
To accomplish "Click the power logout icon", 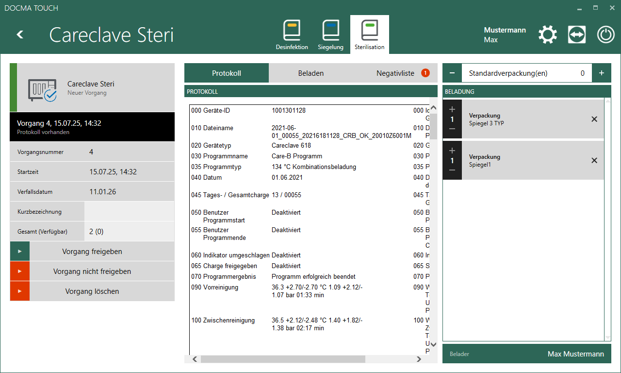I will click(605, 35).
